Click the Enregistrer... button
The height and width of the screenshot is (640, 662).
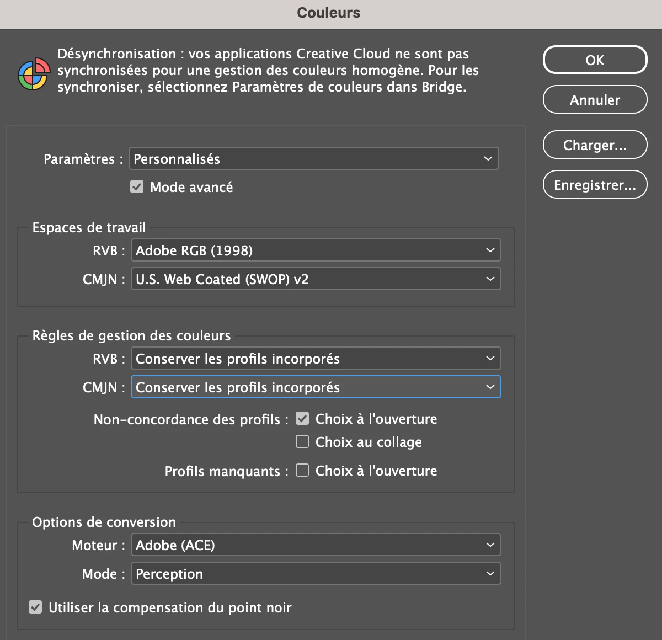coord(595,184)
